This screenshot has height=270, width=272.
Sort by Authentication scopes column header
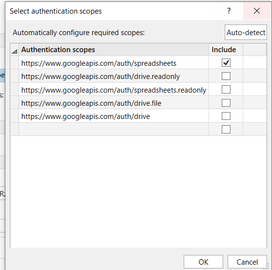click(x=114, y=50)
